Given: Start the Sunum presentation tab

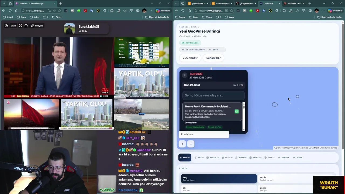Looking at the screenshot, I should (x=298, y=157).
